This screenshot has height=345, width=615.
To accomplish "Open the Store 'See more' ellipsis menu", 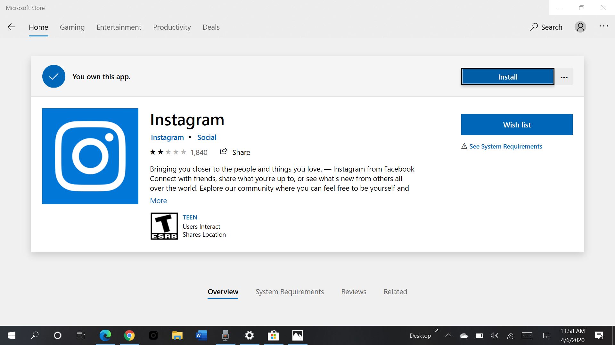I will tap(603, 26).
